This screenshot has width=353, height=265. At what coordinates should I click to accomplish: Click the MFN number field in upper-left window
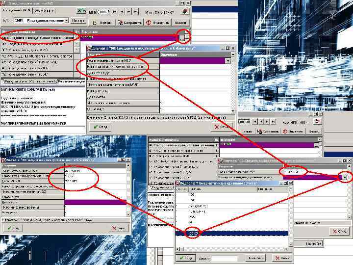[x=103, y=12]
